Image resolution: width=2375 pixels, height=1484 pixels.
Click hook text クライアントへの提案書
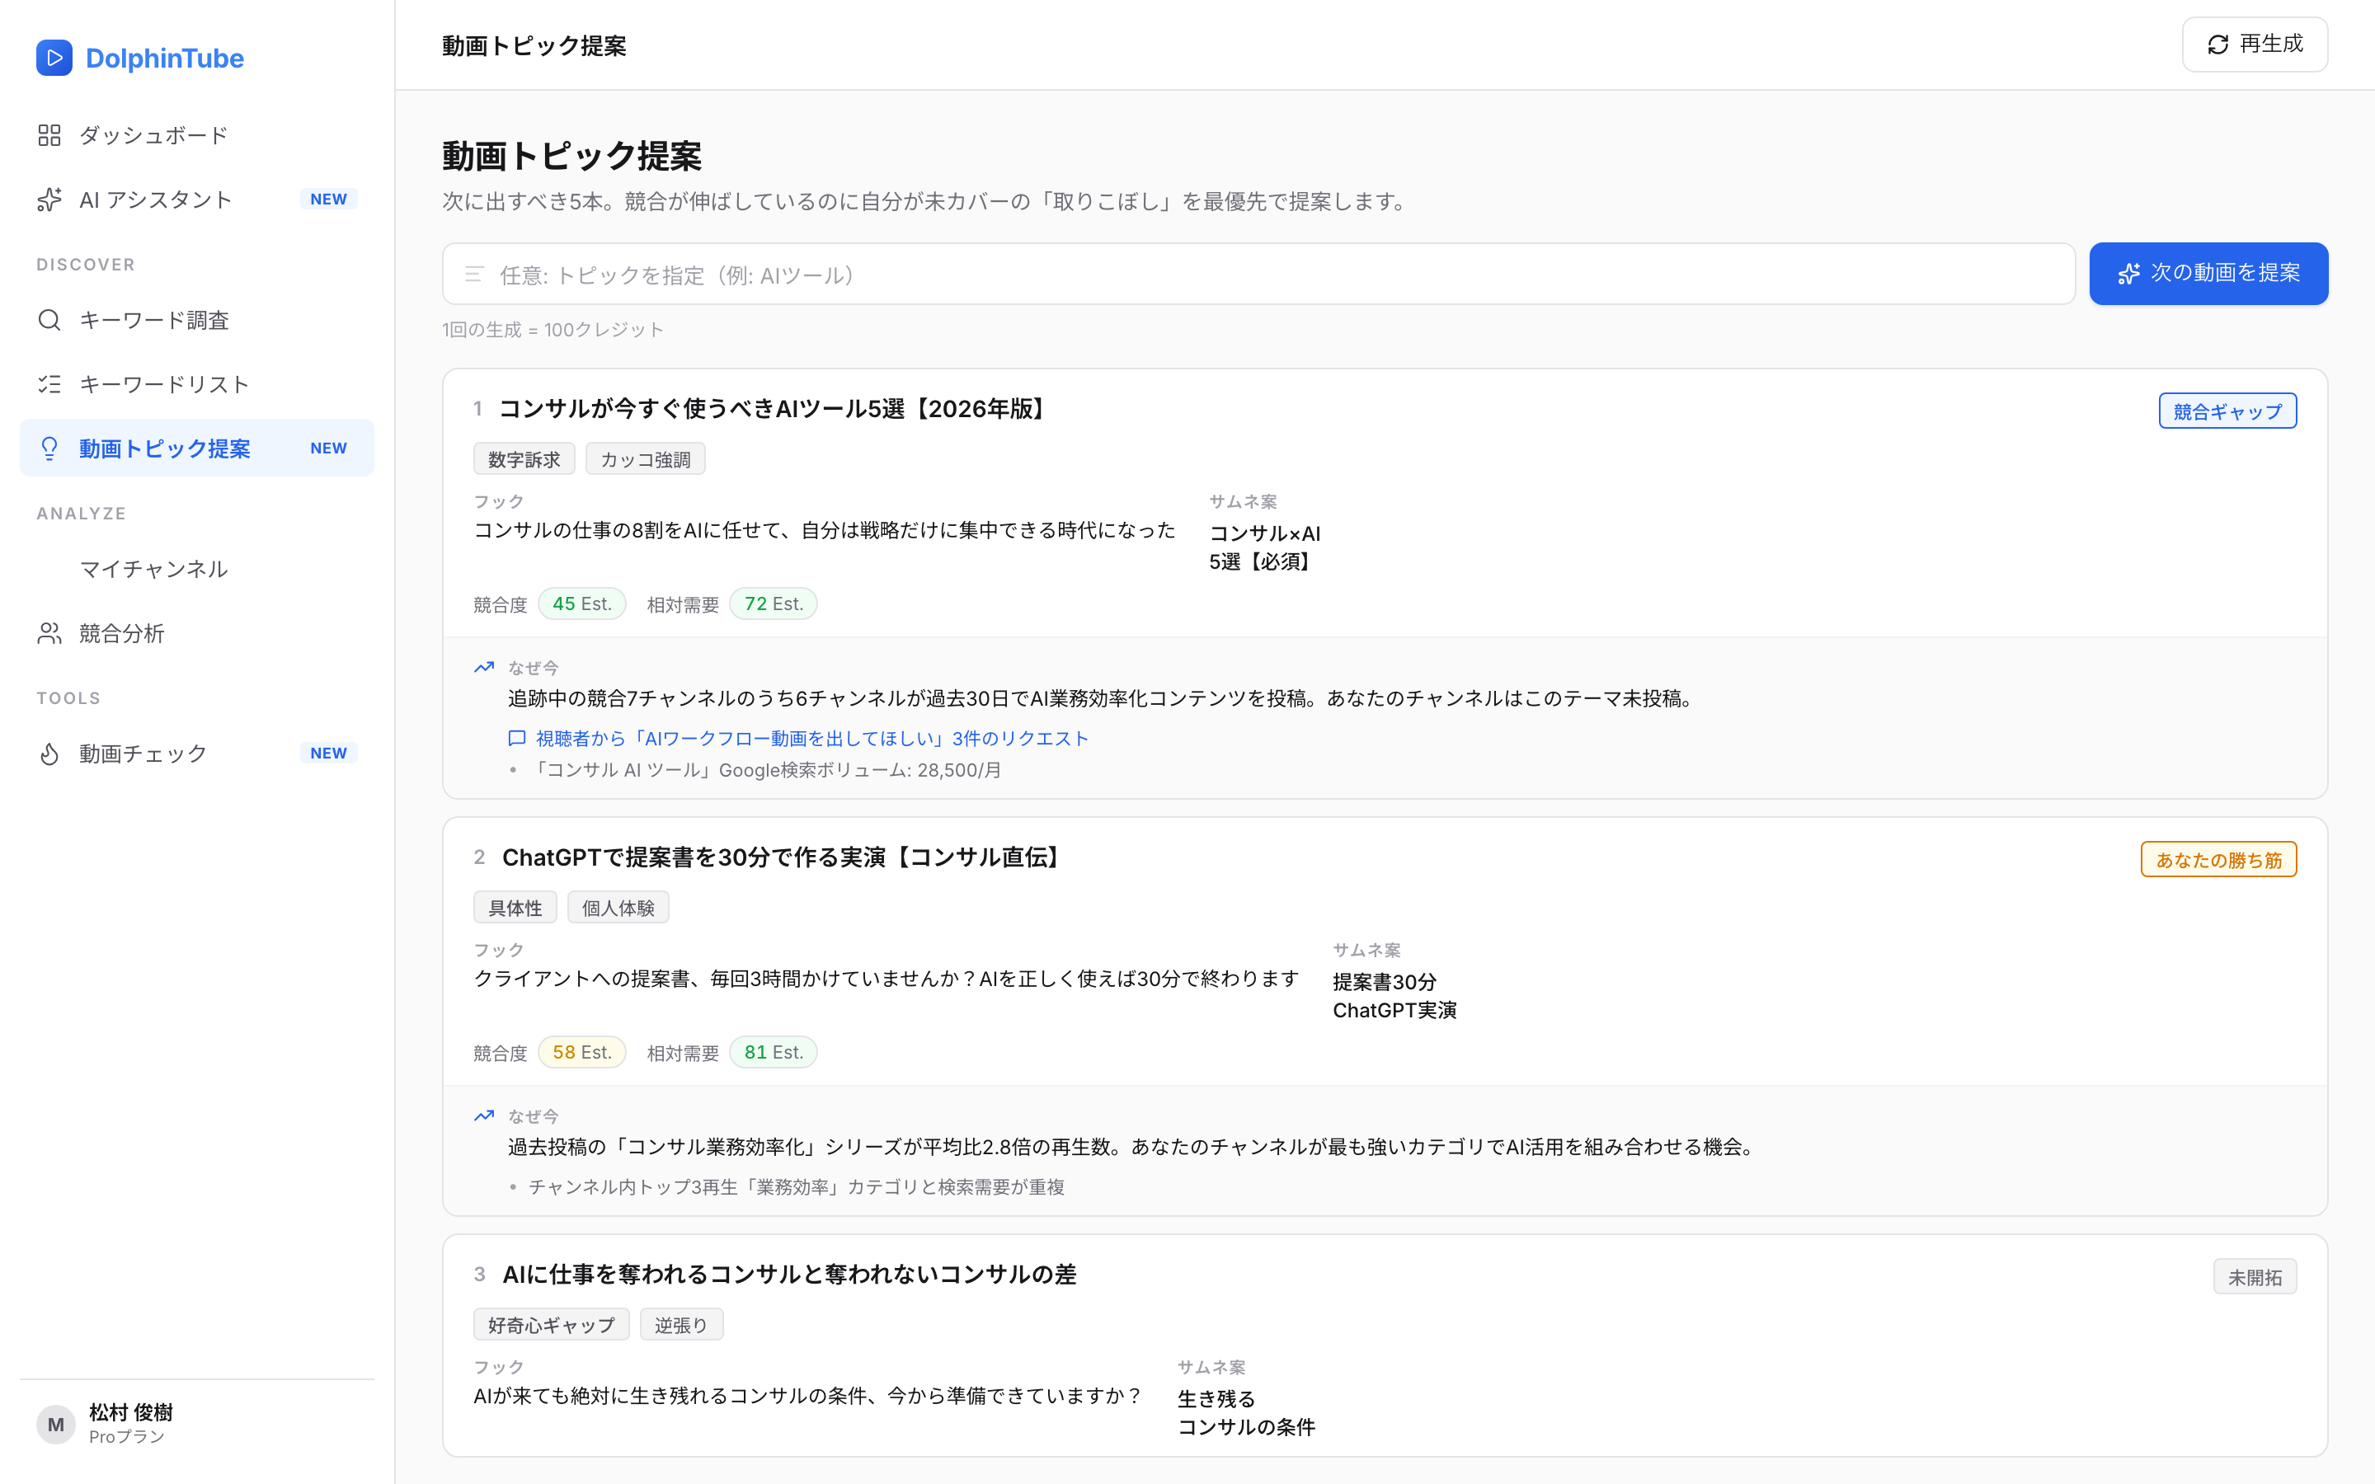(887, 979)
